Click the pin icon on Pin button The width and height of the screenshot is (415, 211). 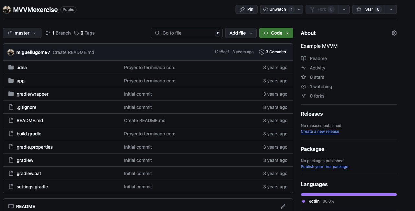pos(242,9)
